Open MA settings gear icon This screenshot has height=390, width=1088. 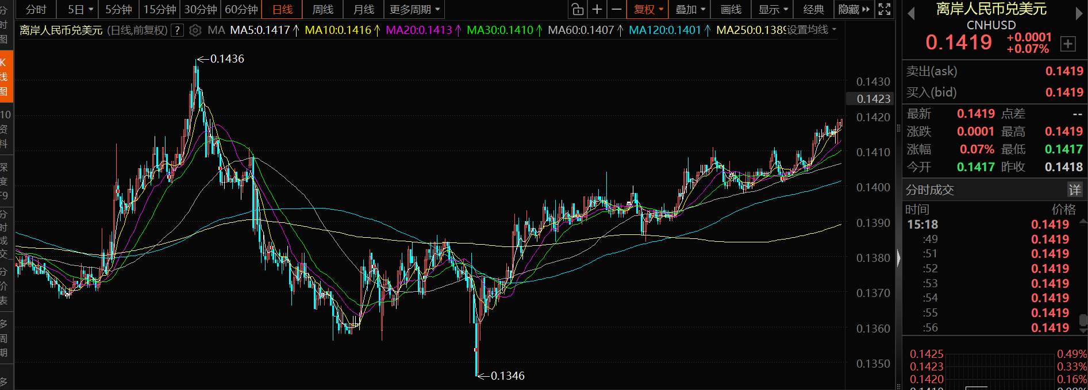pyautogui.click(x=195, y=30)
